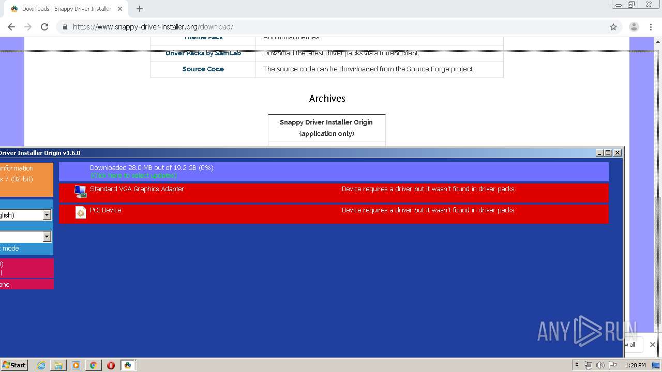The height and width of the screenshot is (372, 662).
Task: Click the system information panel in Snappy
Action: tap(26, 179)
